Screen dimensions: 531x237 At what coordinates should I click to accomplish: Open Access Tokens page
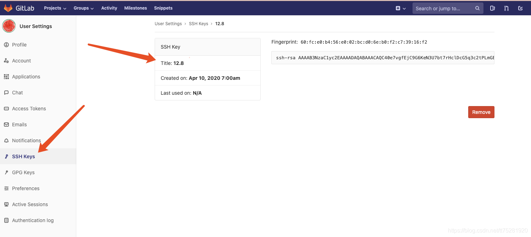point(29,109)
